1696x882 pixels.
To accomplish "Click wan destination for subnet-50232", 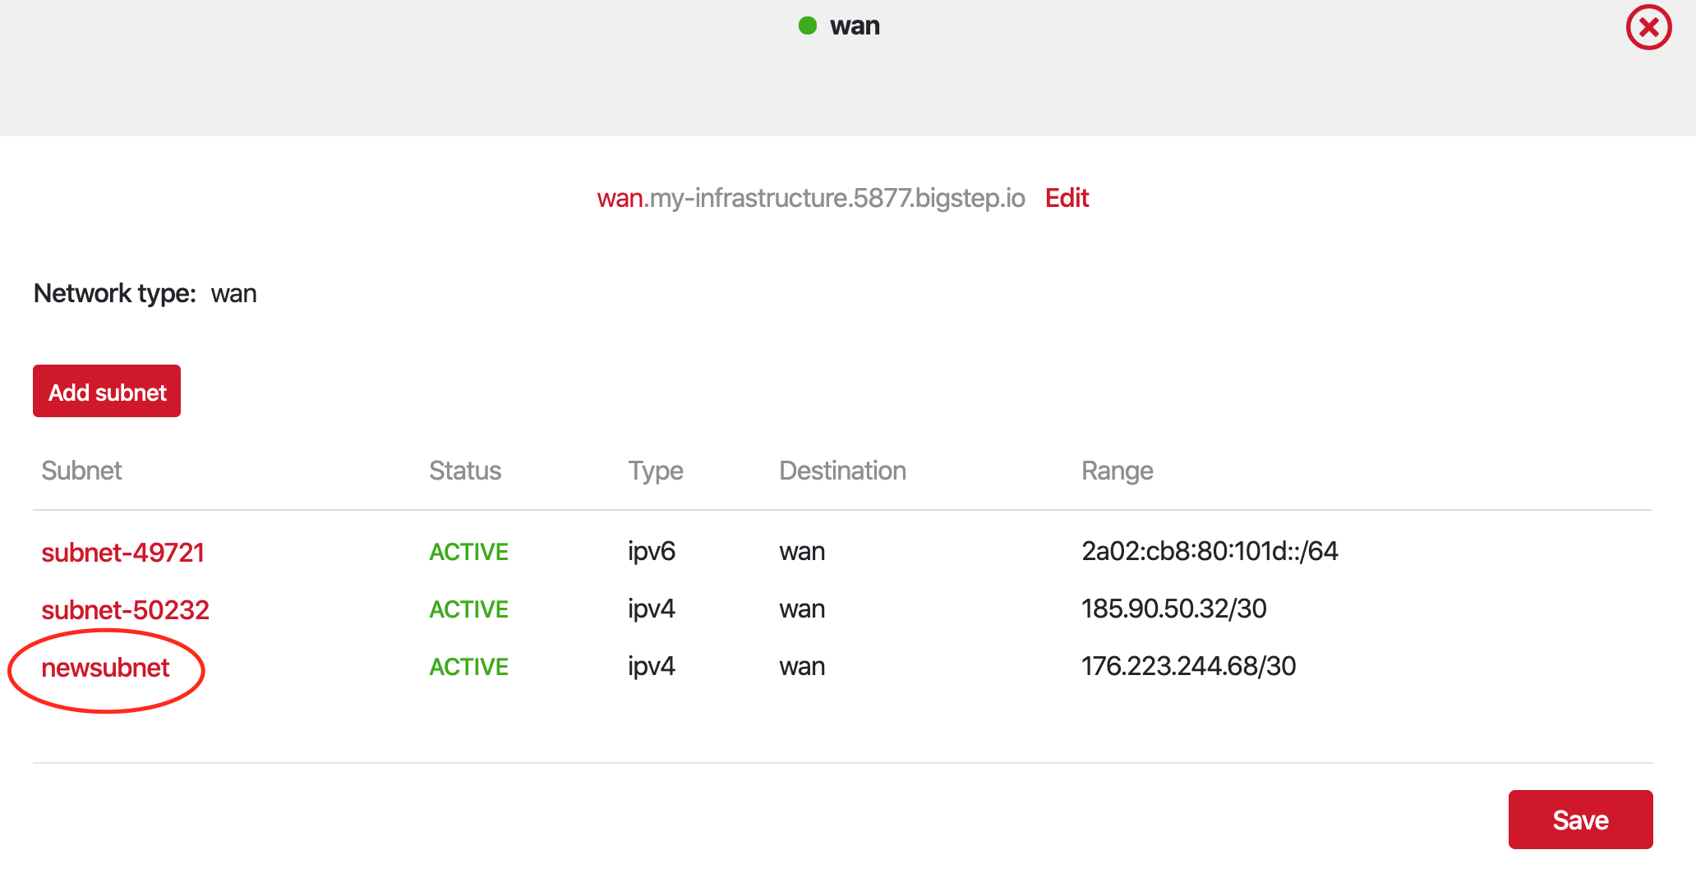I will pyautogui.click(x=802, y=609).
